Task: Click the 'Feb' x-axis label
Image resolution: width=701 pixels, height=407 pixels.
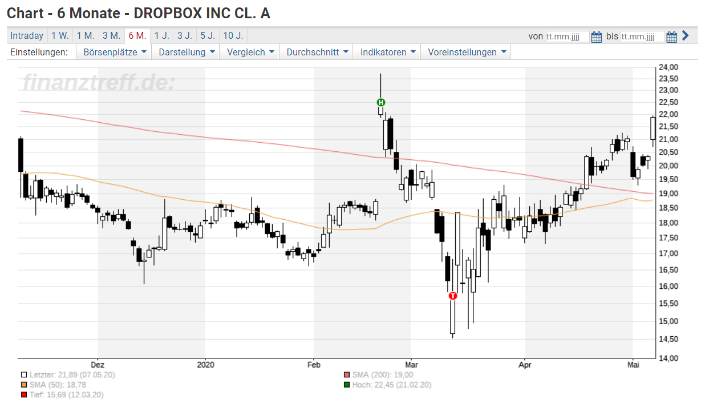Action: 314,364
